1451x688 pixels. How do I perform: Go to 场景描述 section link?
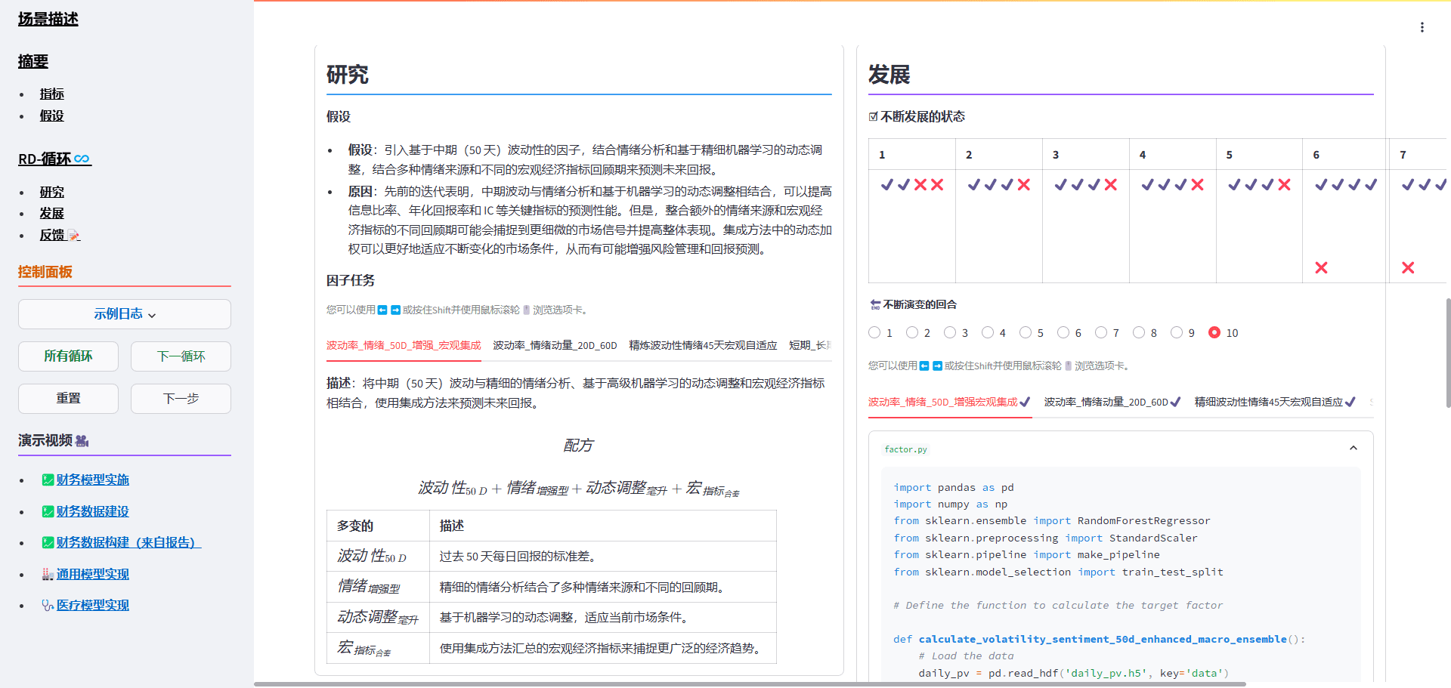click(48, 19)
